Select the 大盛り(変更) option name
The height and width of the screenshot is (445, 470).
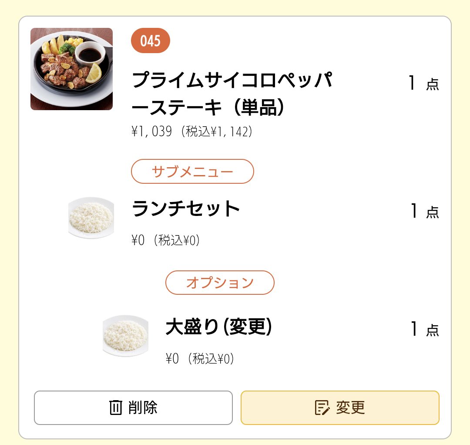coord(219,327)
